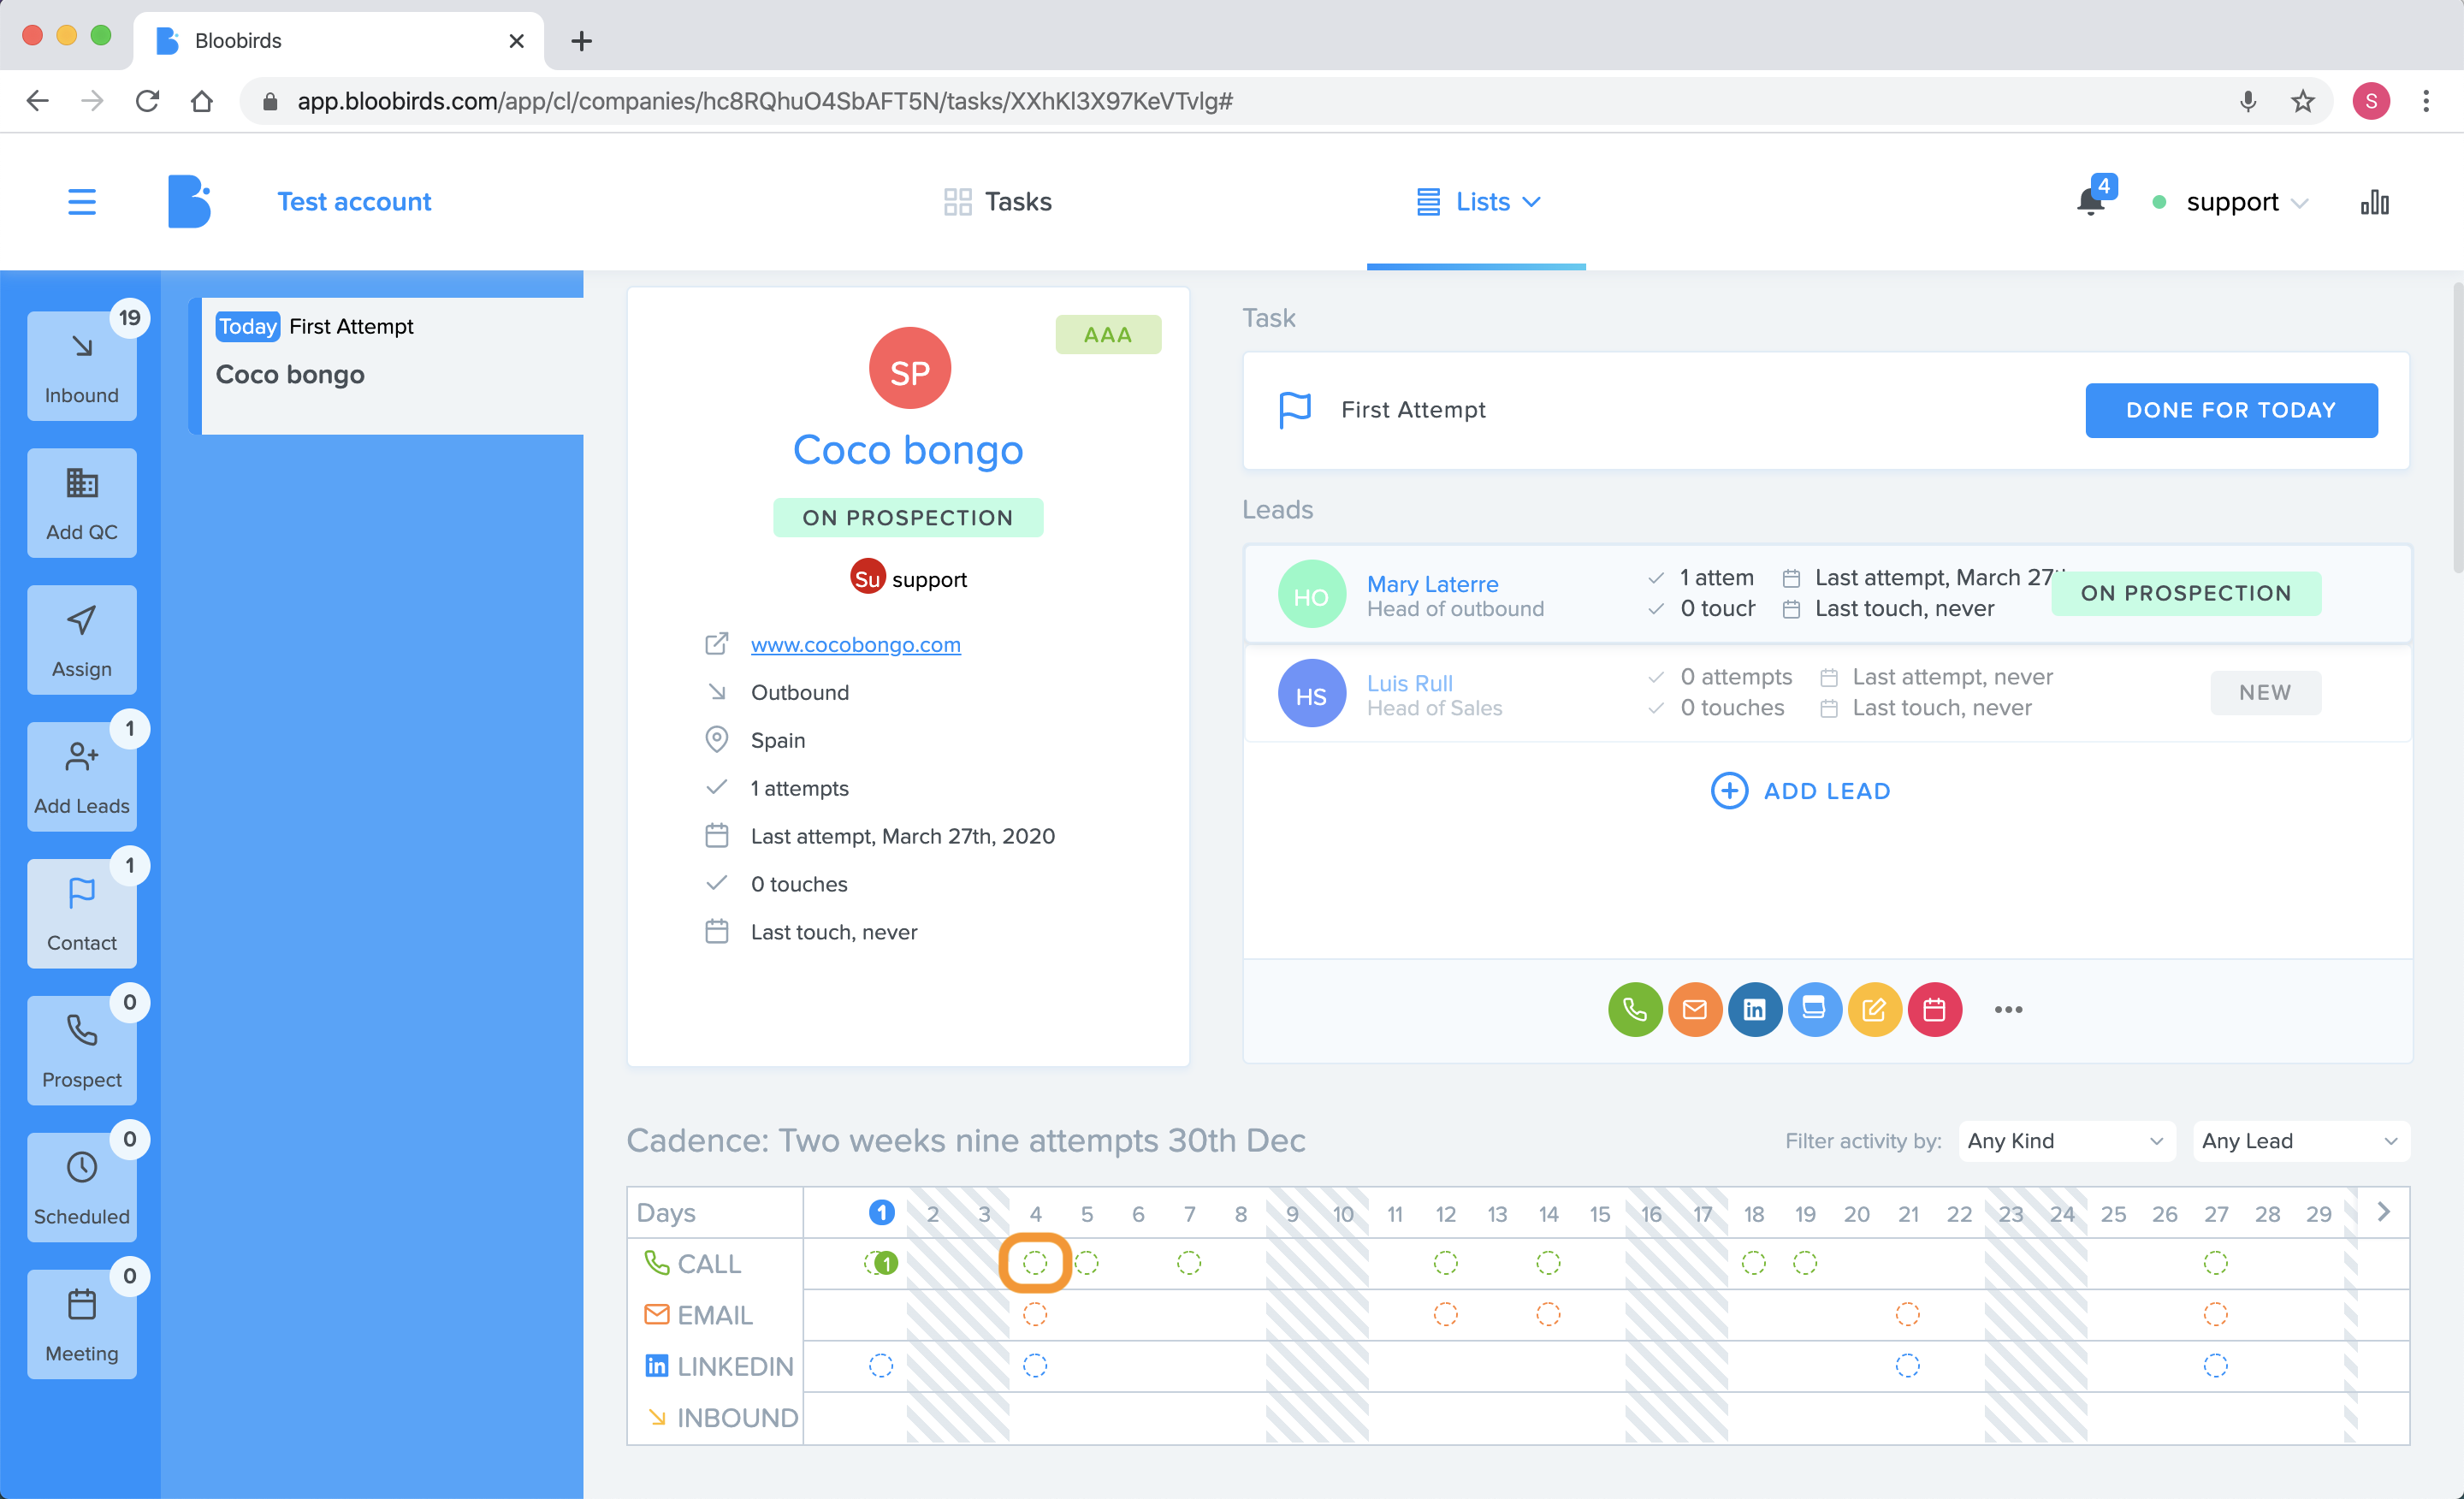The height and width of the screenshot is (1499, 2464).
Task: Open the Add Leads sidebar item
Action: point(82,777)
